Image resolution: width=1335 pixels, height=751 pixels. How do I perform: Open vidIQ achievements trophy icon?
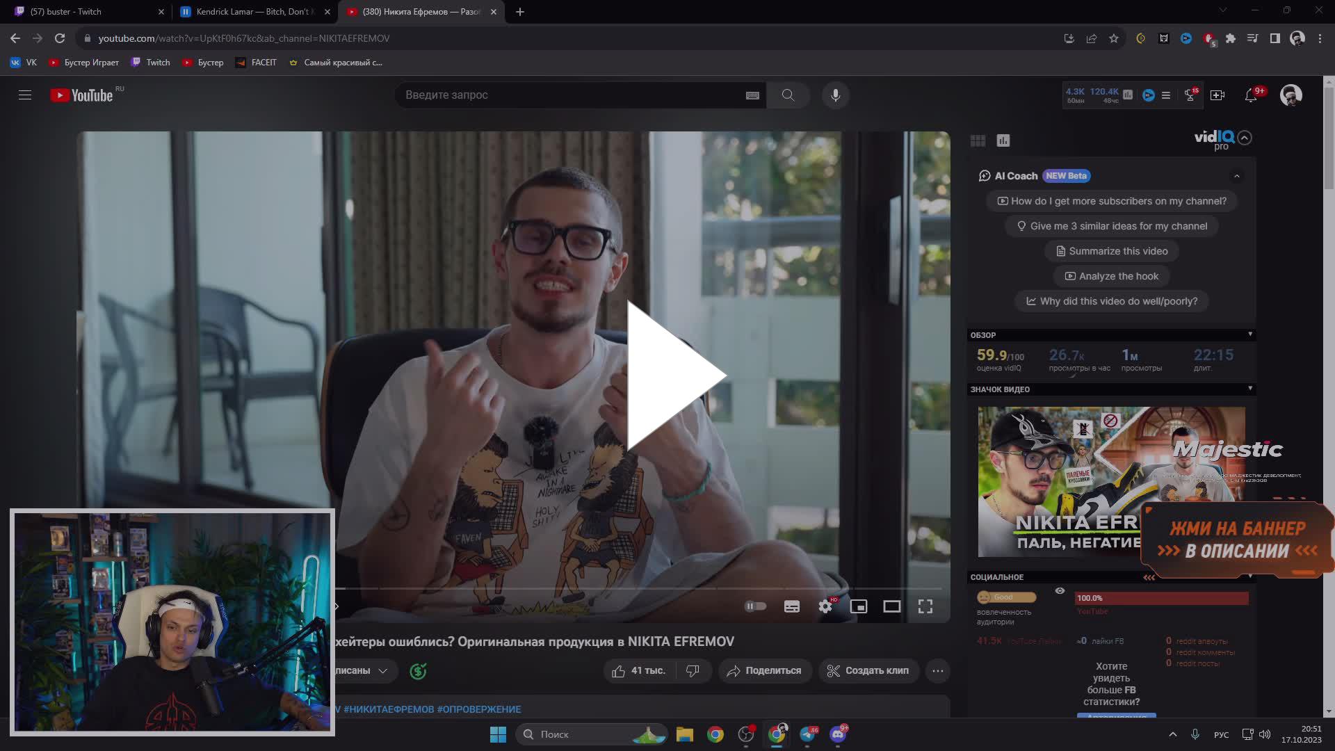(x=1190, y=95)
